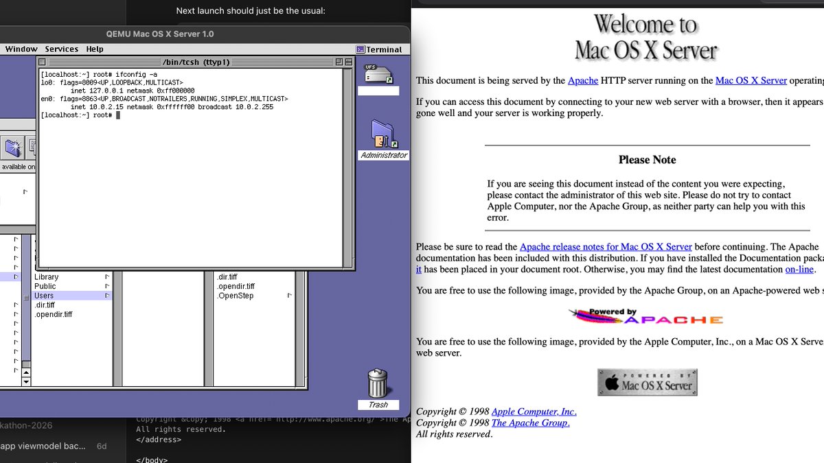The width and height of the screenshot is (824, 463).
Task: Click the terminal prompt cursor line
Action: (x=80, y=115)
